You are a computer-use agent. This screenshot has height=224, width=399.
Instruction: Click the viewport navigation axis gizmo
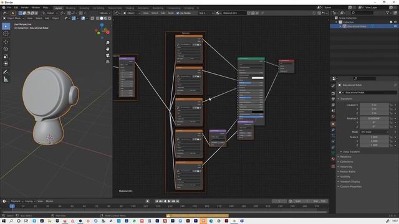click(x=102, y=31)
